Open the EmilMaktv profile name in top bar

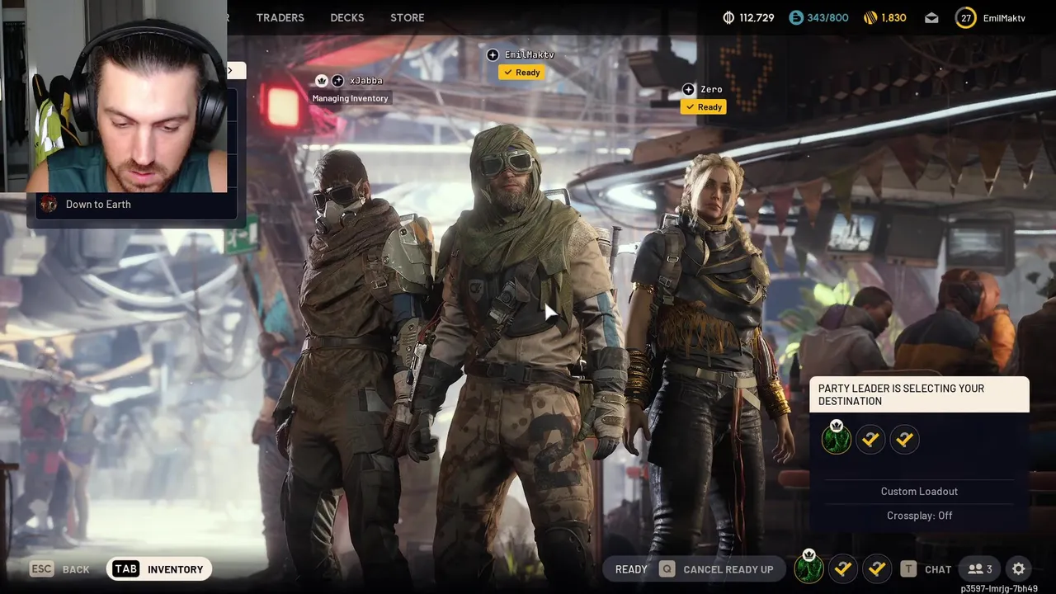pyautogui.click(x=1004, y=18)
